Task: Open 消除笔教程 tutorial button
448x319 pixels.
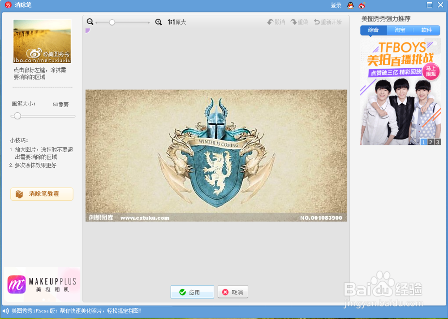Action: [42, 194]
